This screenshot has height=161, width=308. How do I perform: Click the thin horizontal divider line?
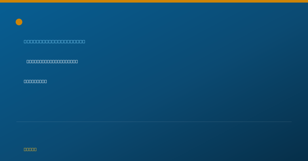tap(154, 122)
